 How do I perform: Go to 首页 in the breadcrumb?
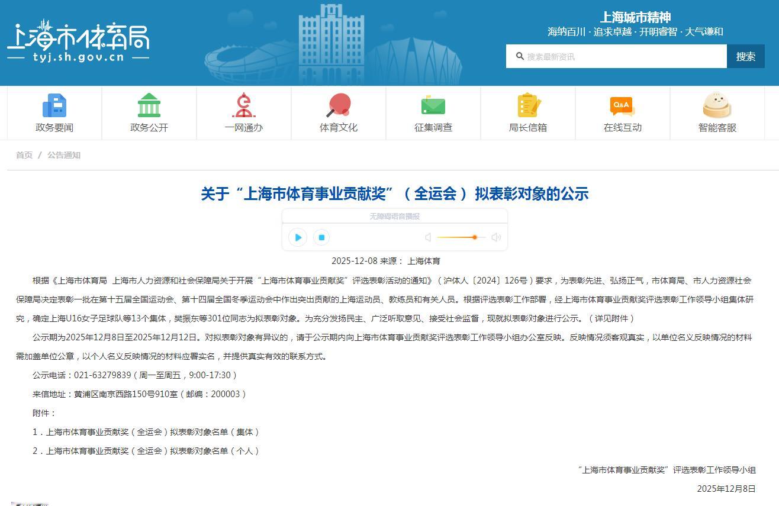click(24, 155)
